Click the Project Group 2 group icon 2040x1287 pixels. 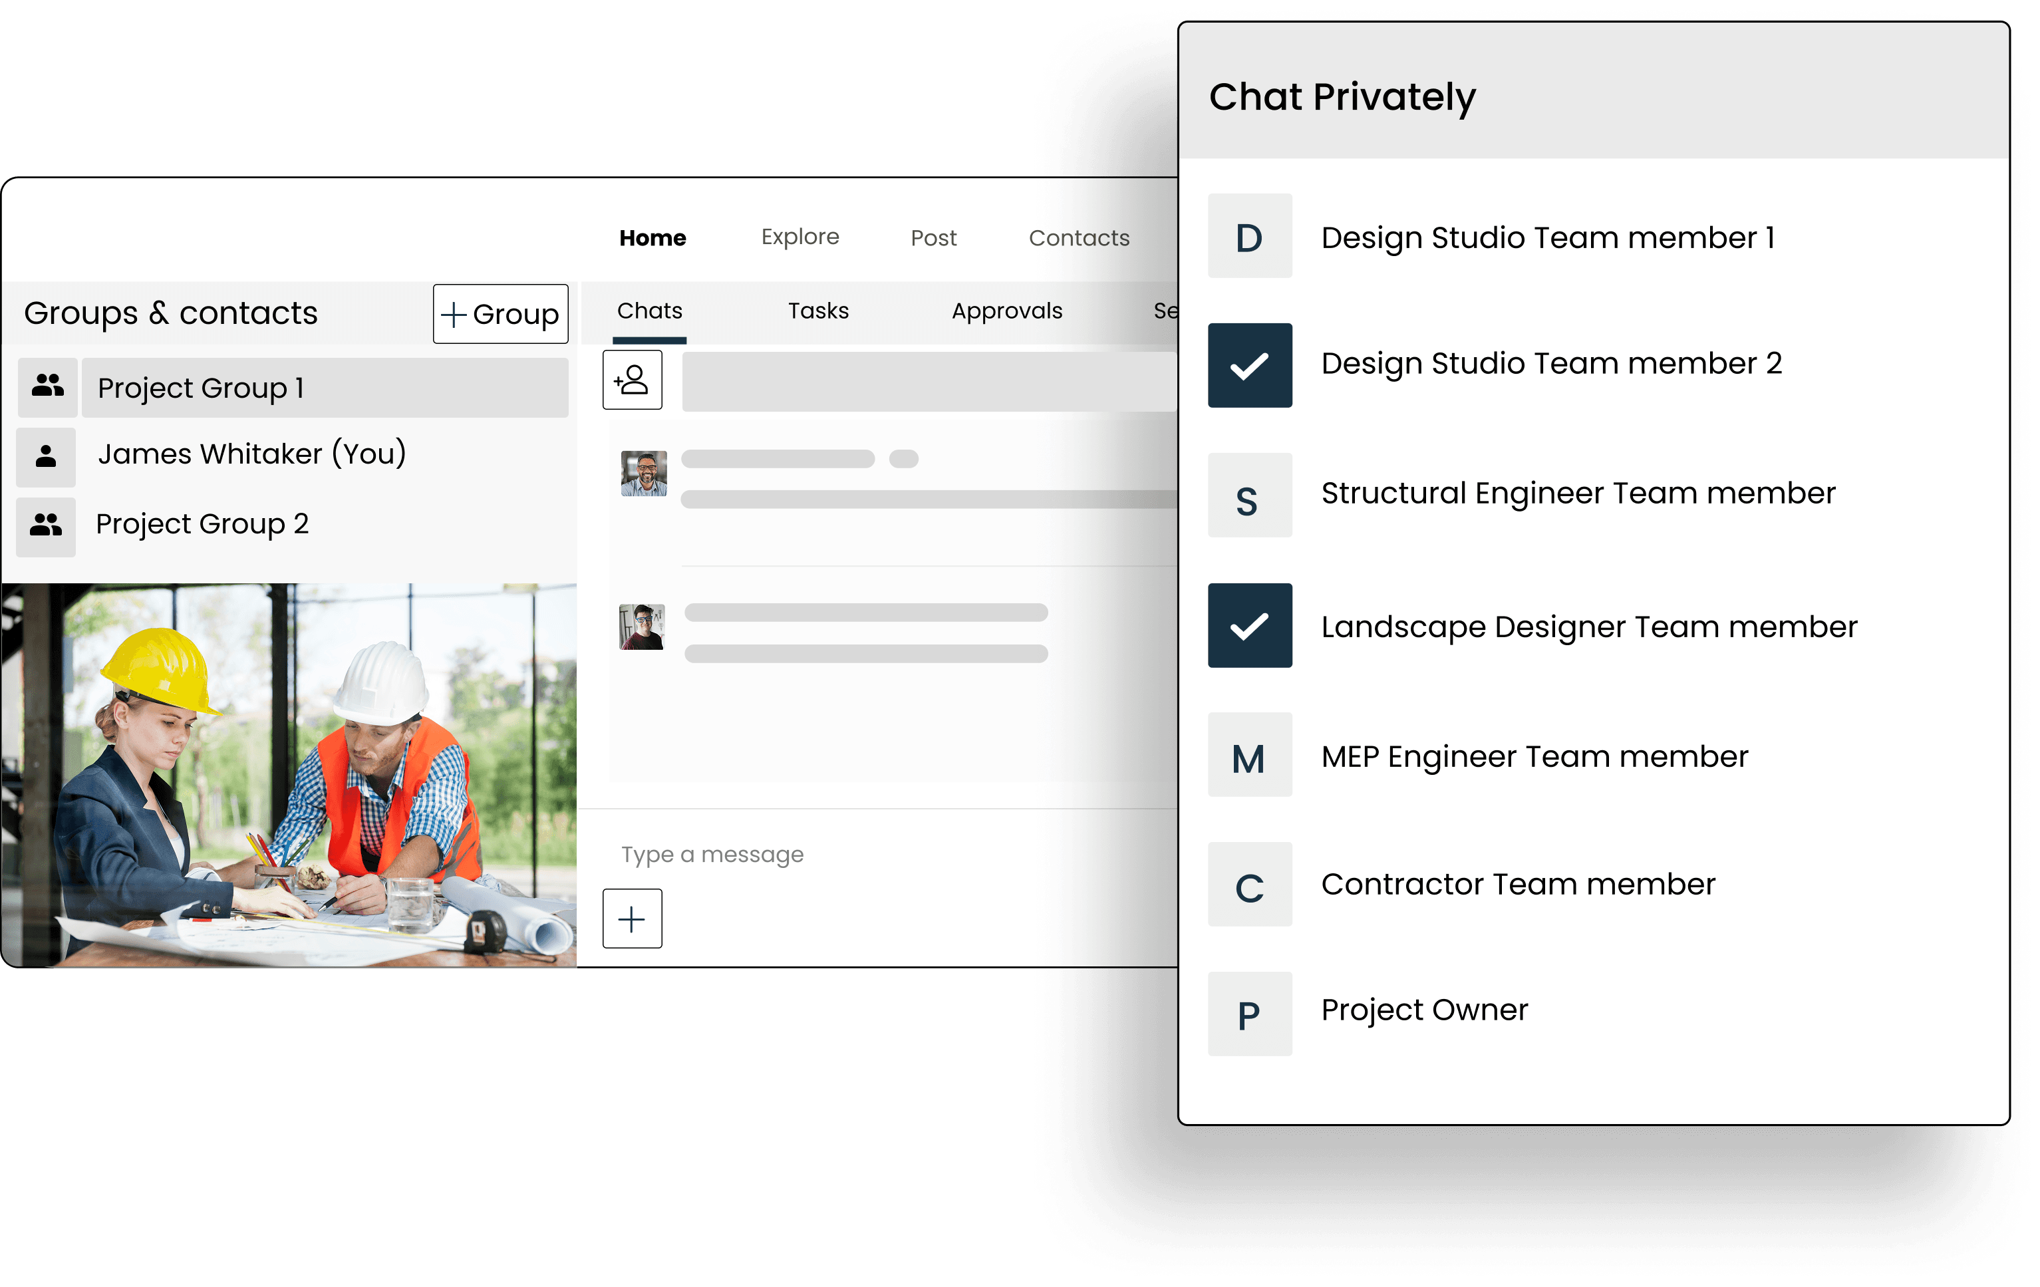(46, 526)
